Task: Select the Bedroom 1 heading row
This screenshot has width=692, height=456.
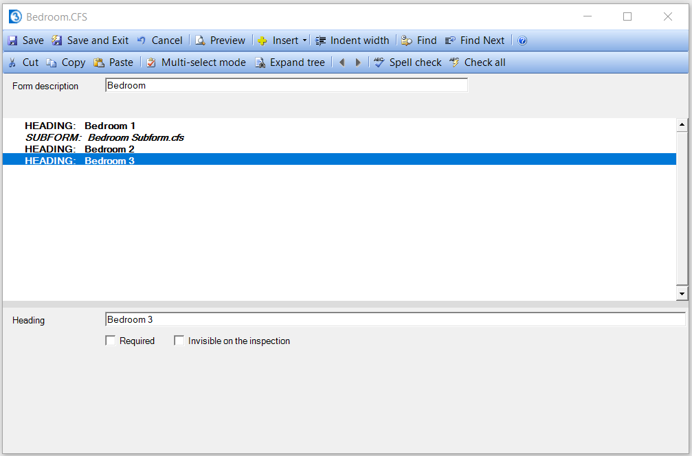Action: click(x=339, y=126)
